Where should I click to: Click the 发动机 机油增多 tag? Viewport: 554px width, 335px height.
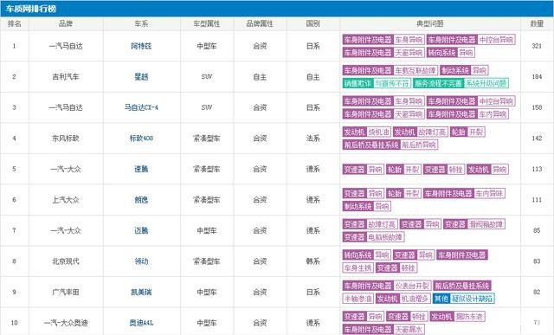click(x=403, y=299)
